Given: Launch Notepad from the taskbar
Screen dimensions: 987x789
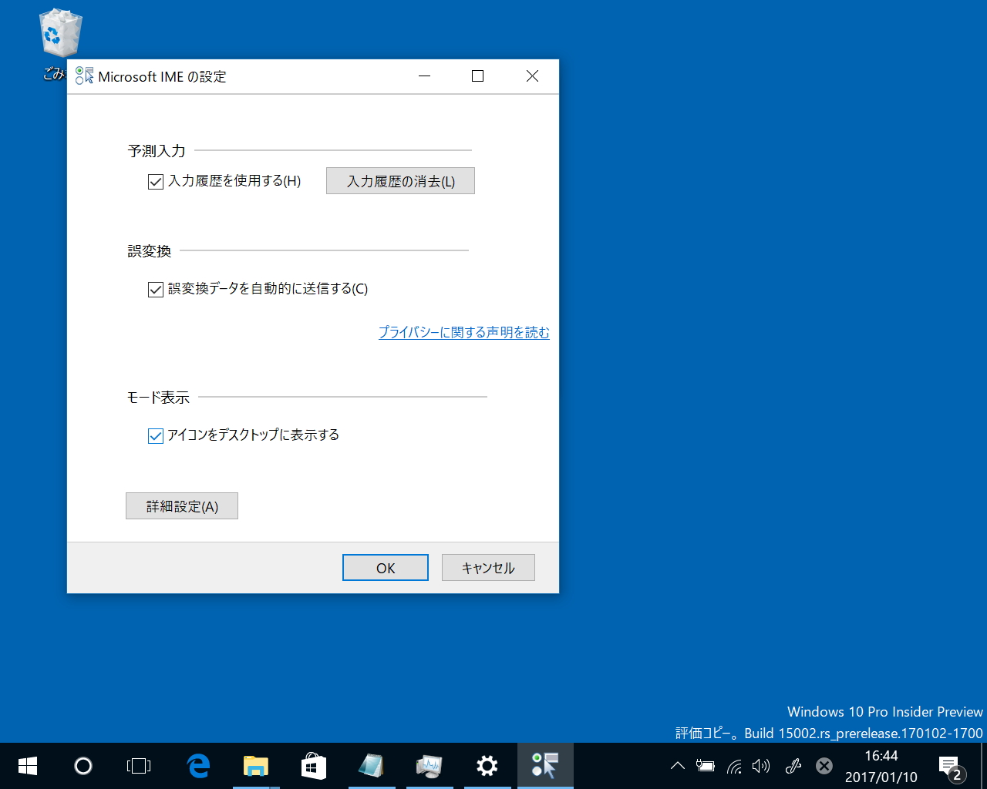Looking at the screenshot, I should (x=372, y=765).
